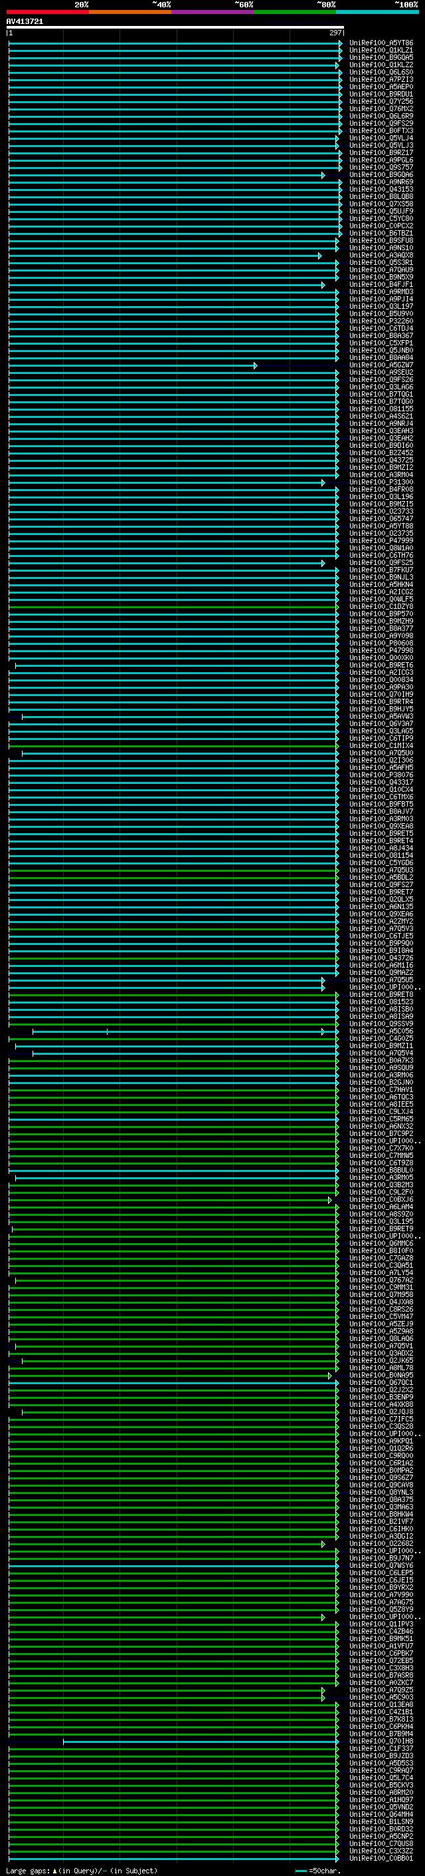
Task: Select UniRef100_Q43153 label
Action: click(x=381, y=190)
